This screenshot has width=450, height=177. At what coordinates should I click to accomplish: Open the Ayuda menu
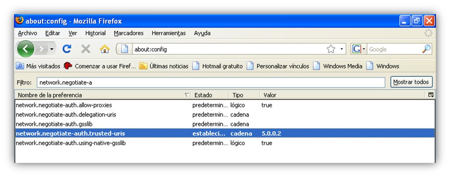[202, 33]
